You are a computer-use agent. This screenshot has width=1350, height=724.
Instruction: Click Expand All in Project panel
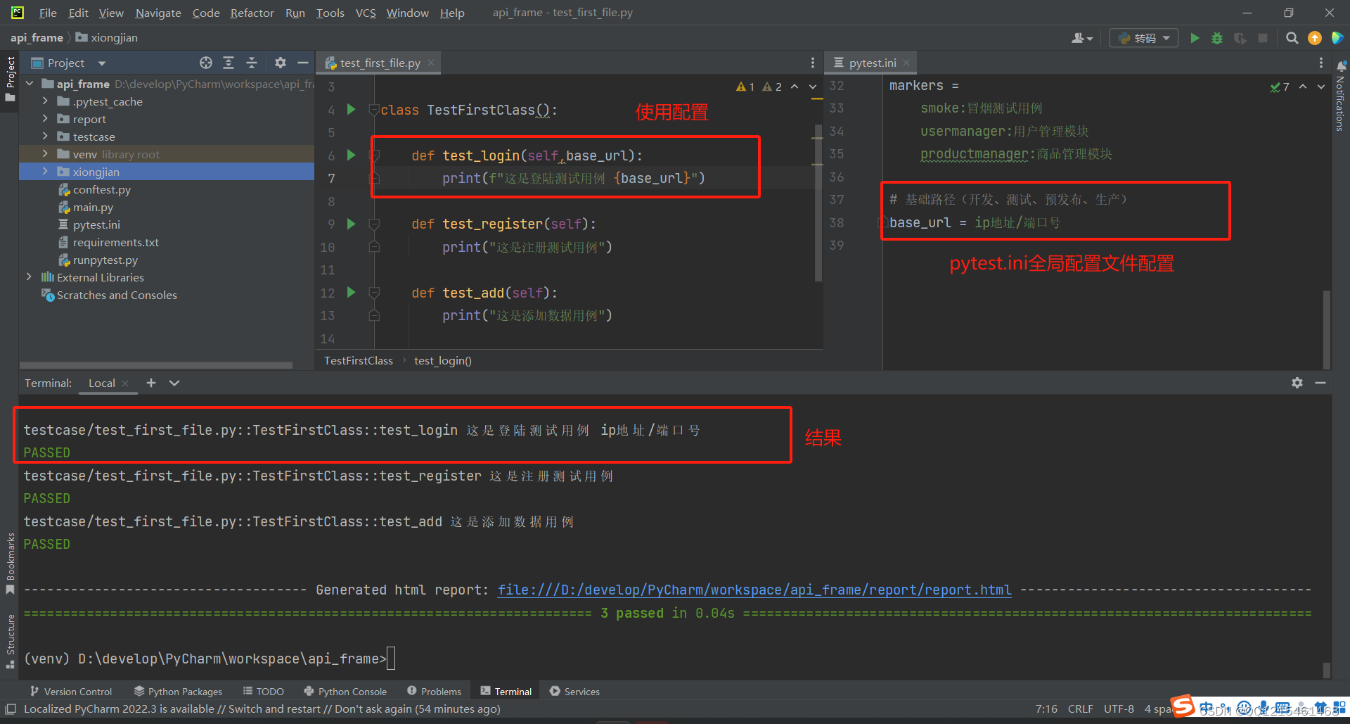pos(229,63)
